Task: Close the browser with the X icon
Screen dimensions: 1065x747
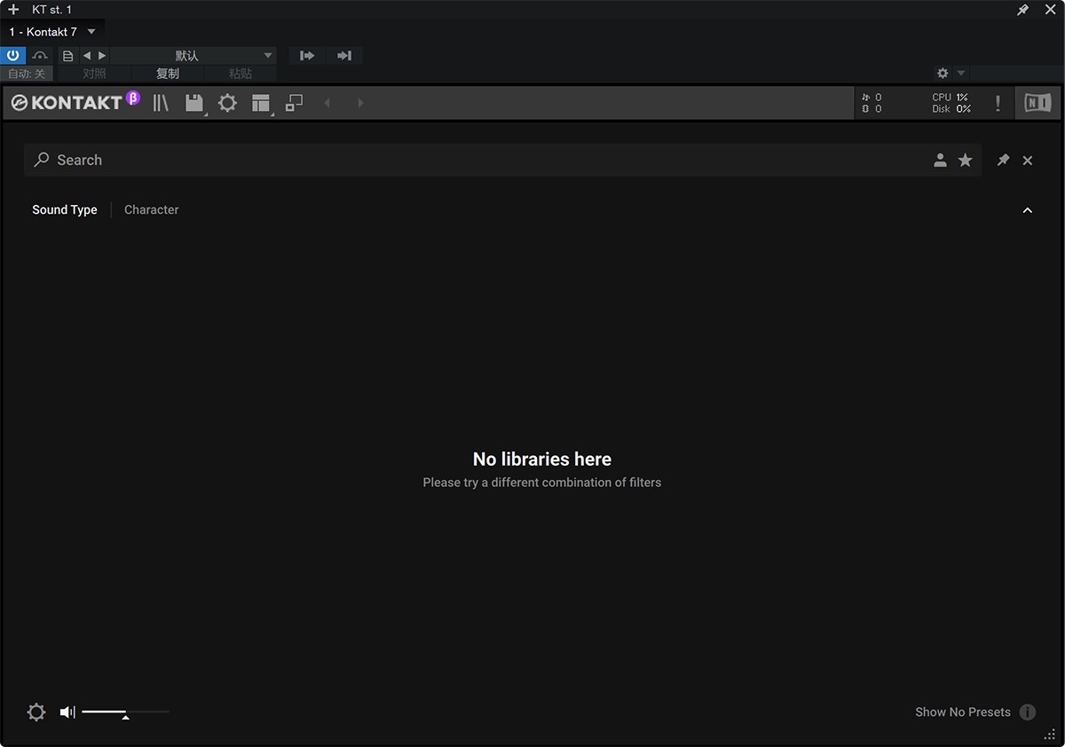Action: (x=1027, y=160)
